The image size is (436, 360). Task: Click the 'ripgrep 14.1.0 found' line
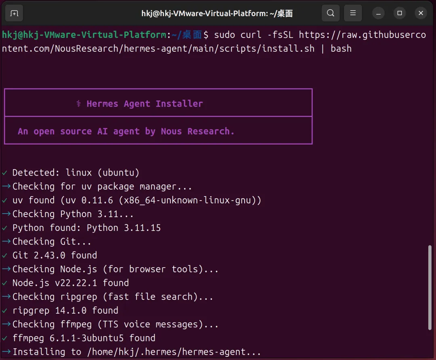click(65, 310)
